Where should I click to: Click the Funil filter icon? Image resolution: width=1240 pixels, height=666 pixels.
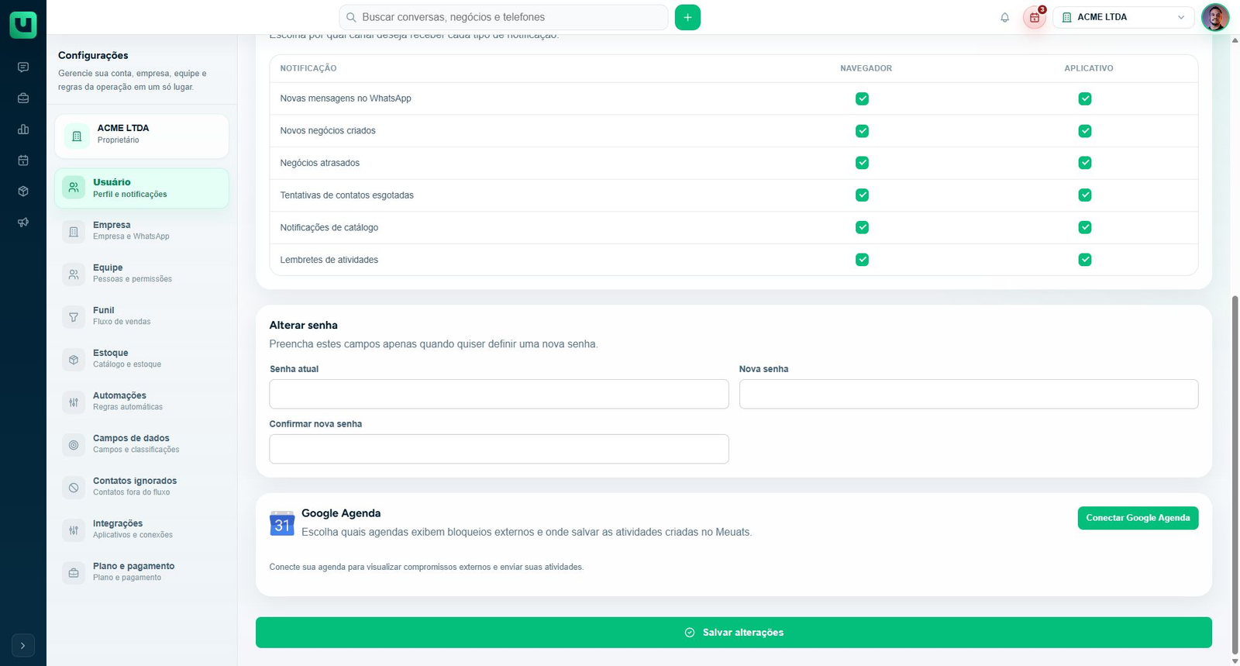coord(74,316)
